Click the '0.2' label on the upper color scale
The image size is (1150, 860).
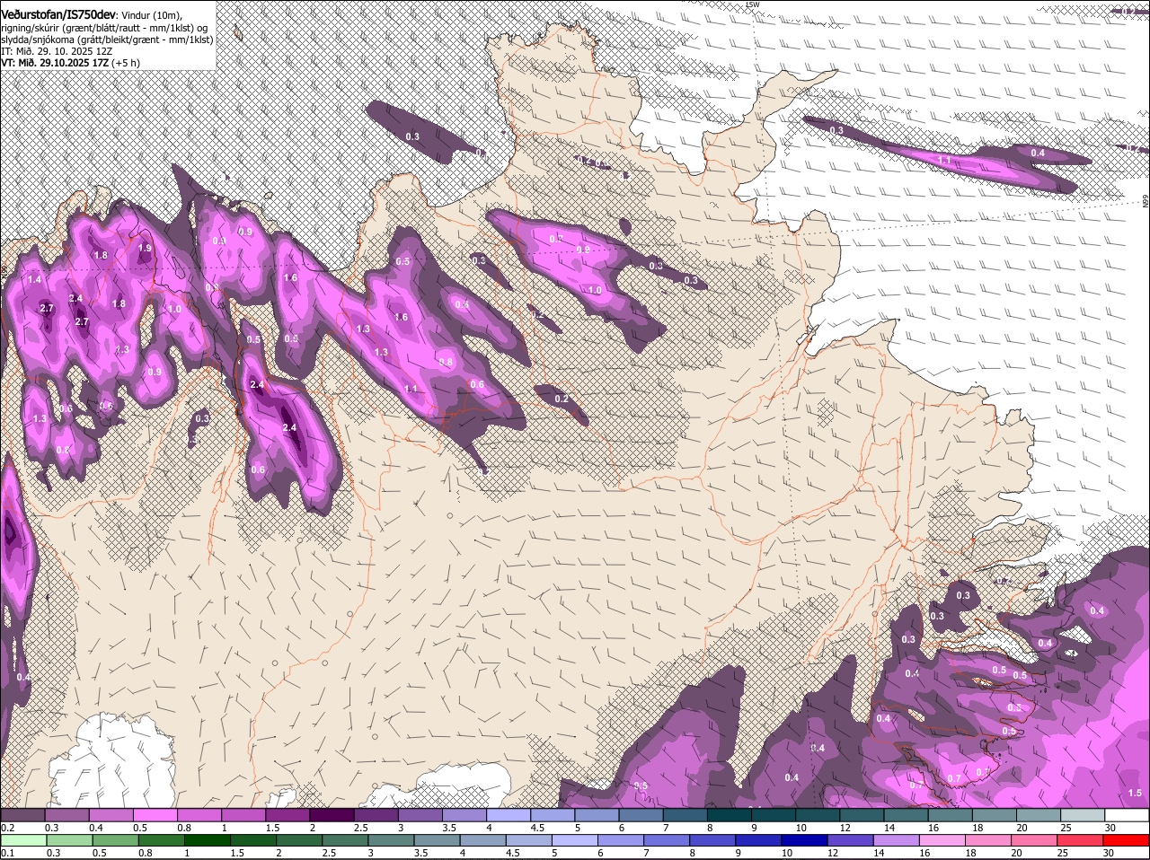pos(7,827)
